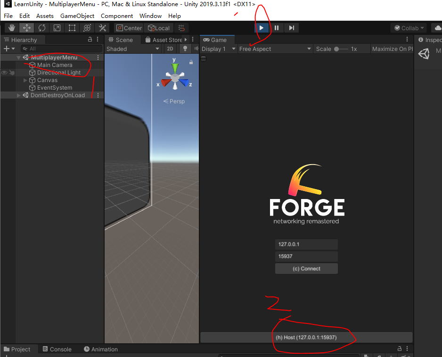
Task: Click the Step frame button
Action: 292,28
